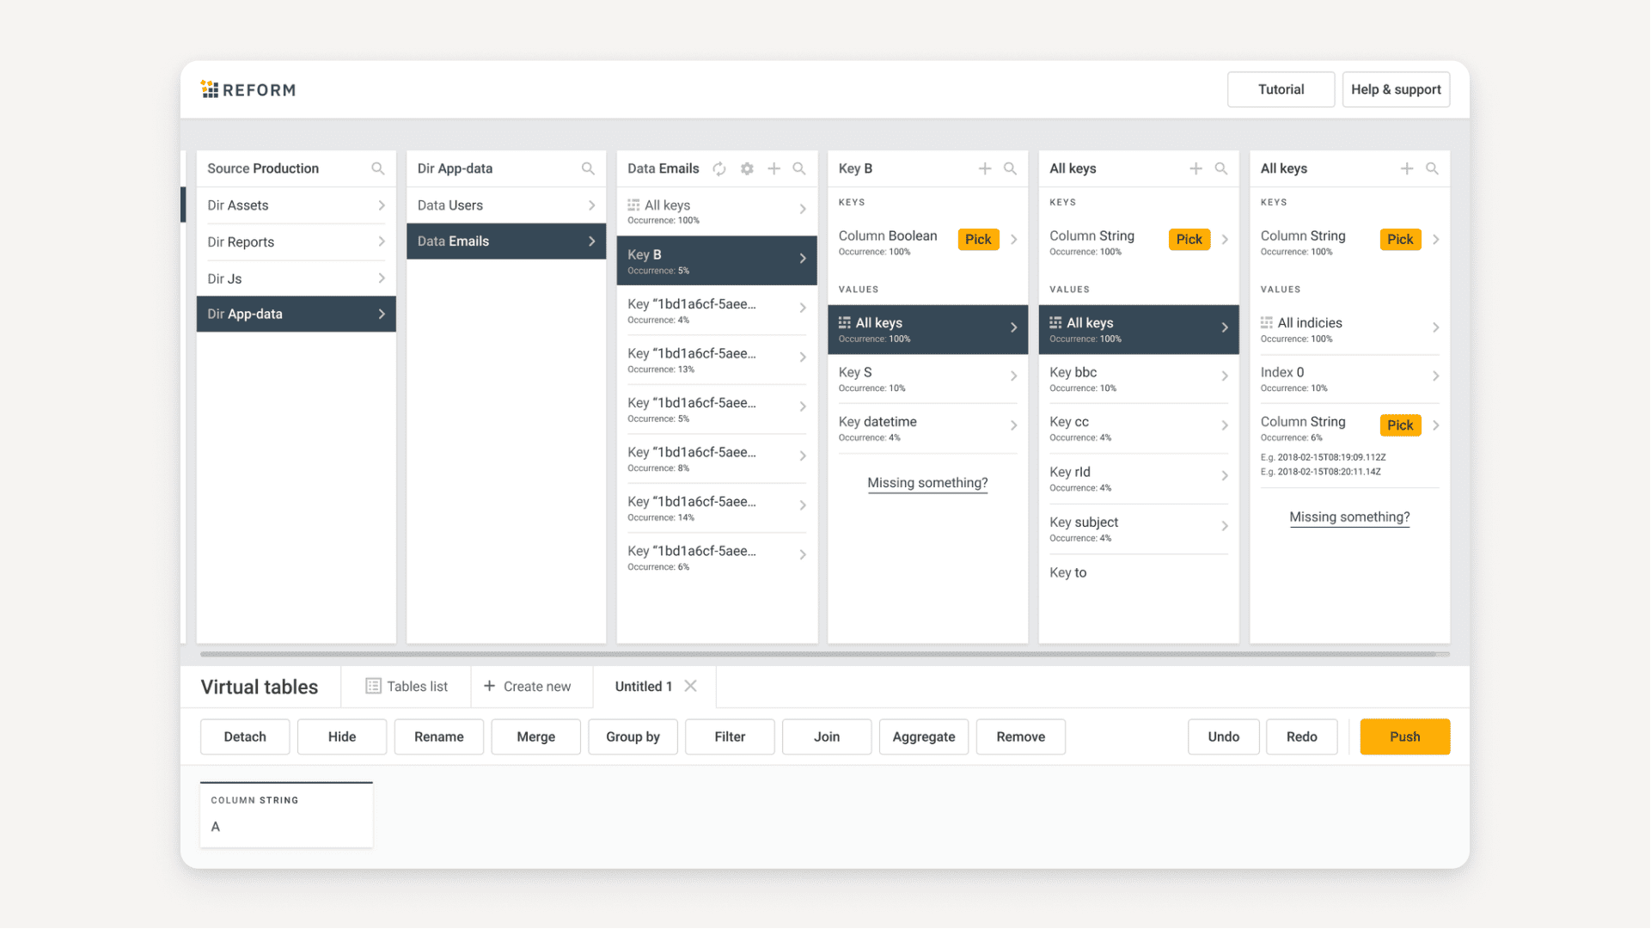Open search in the Source Production panel
Screen dimensions: 1651x929
pyautogui.click(x=378, y=168)
